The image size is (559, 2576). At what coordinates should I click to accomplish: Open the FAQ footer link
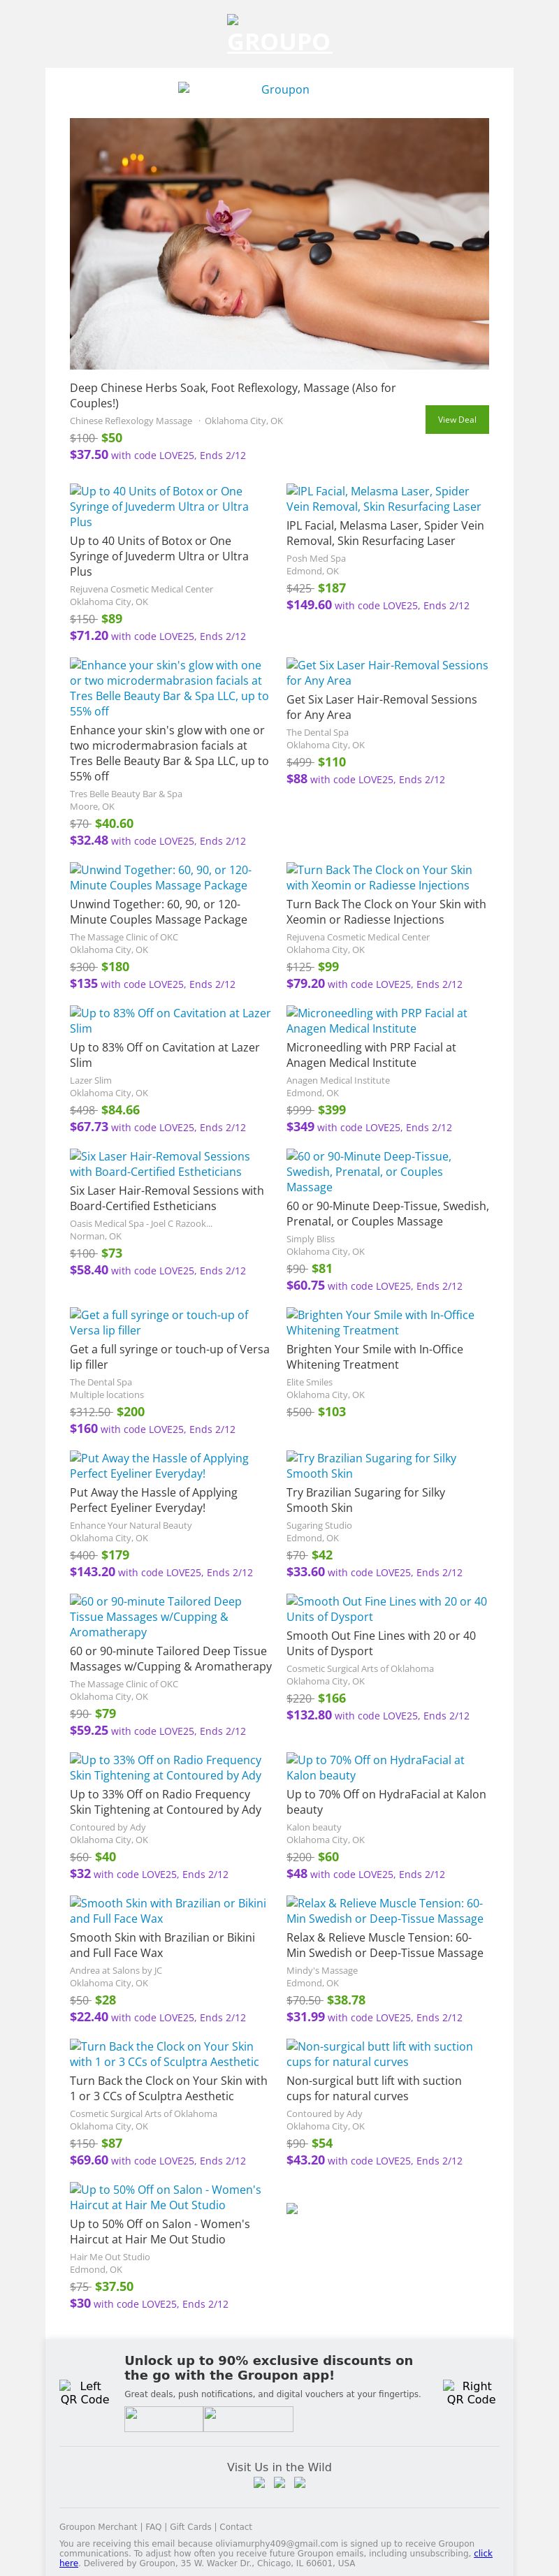pyautogui.click(x=154, y=2526)
